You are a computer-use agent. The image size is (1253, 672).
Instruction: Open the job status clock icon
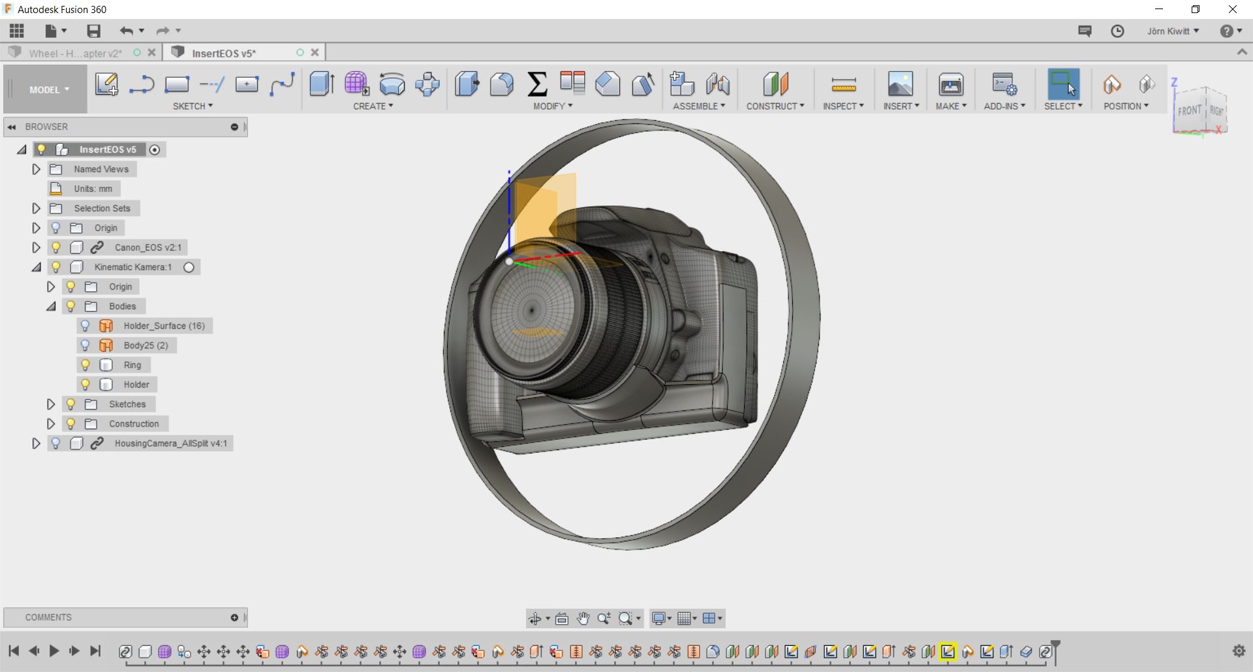click(x=1117, y=31)
